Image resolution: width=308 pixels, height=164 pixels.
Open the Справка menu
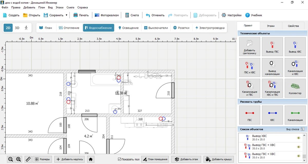tap(82, 7)
